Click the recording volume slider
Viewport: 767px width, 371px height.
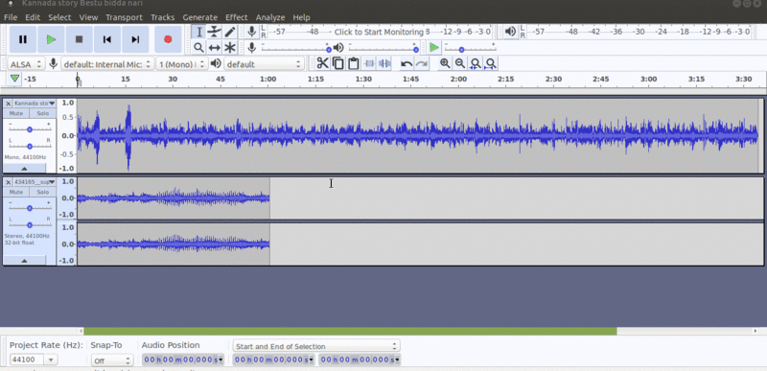click(295, 48)
